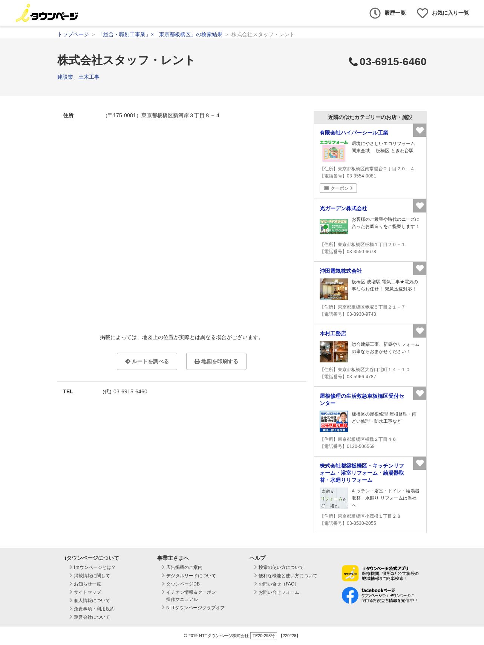Image resolution: width=484 pixels, height=645 pixels.
Task: Favorite 沖田電気株式会社 with heart
Action: (x=420, y=269)
